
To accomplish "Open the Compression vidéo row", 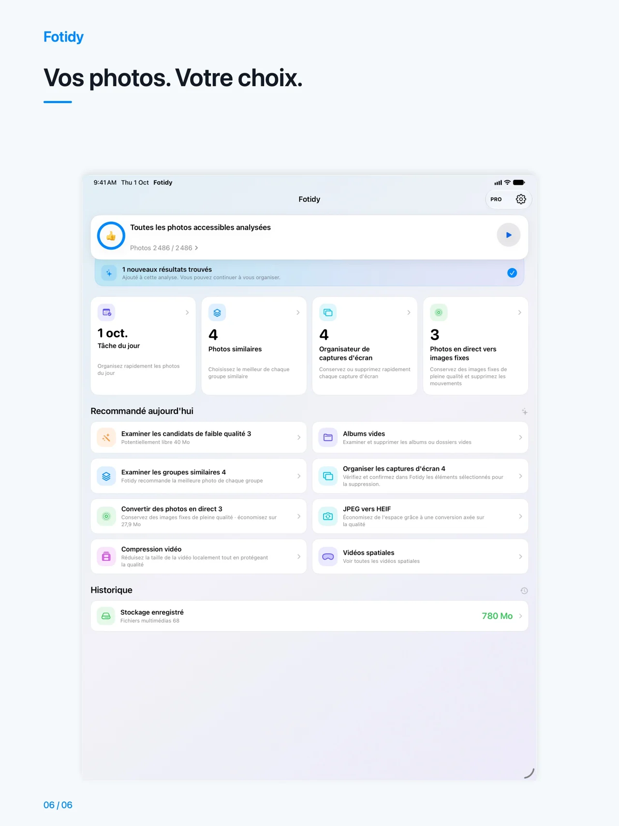I will (x=199, y=557).
